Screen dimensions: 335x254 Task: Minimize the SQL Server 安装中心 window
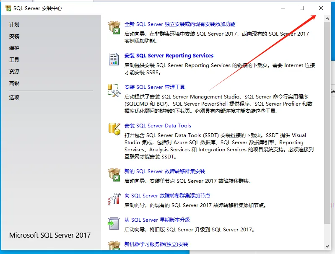coord(283,8)
